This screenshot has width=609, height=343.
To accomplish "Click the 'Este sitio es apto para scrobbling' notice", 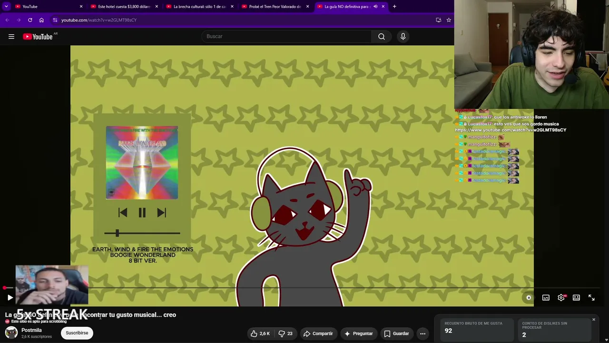I will coord(39,322).
